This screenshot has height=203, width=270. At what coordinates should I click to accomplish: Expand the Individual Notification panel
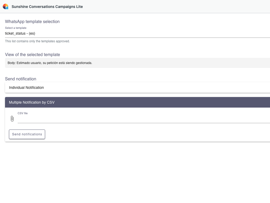coord(137,87)
